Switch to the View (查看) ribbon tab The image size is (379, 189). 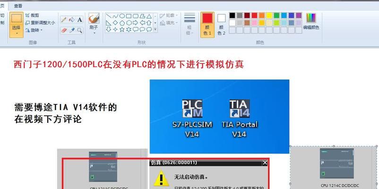click(x=18, y=6)
